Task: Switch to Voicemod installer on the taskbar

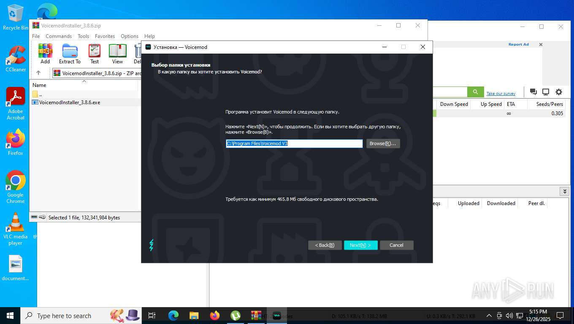Action: [x=277, y=316]
